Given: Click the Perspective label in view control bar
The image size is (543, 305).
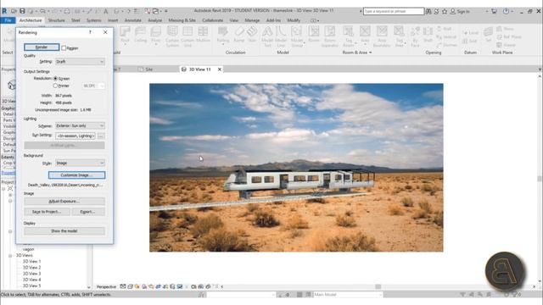Looking at the screenshot, I should click(106, 286).
